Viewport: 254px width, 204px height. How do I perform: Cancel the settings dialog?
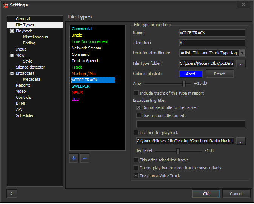[236, 194]
